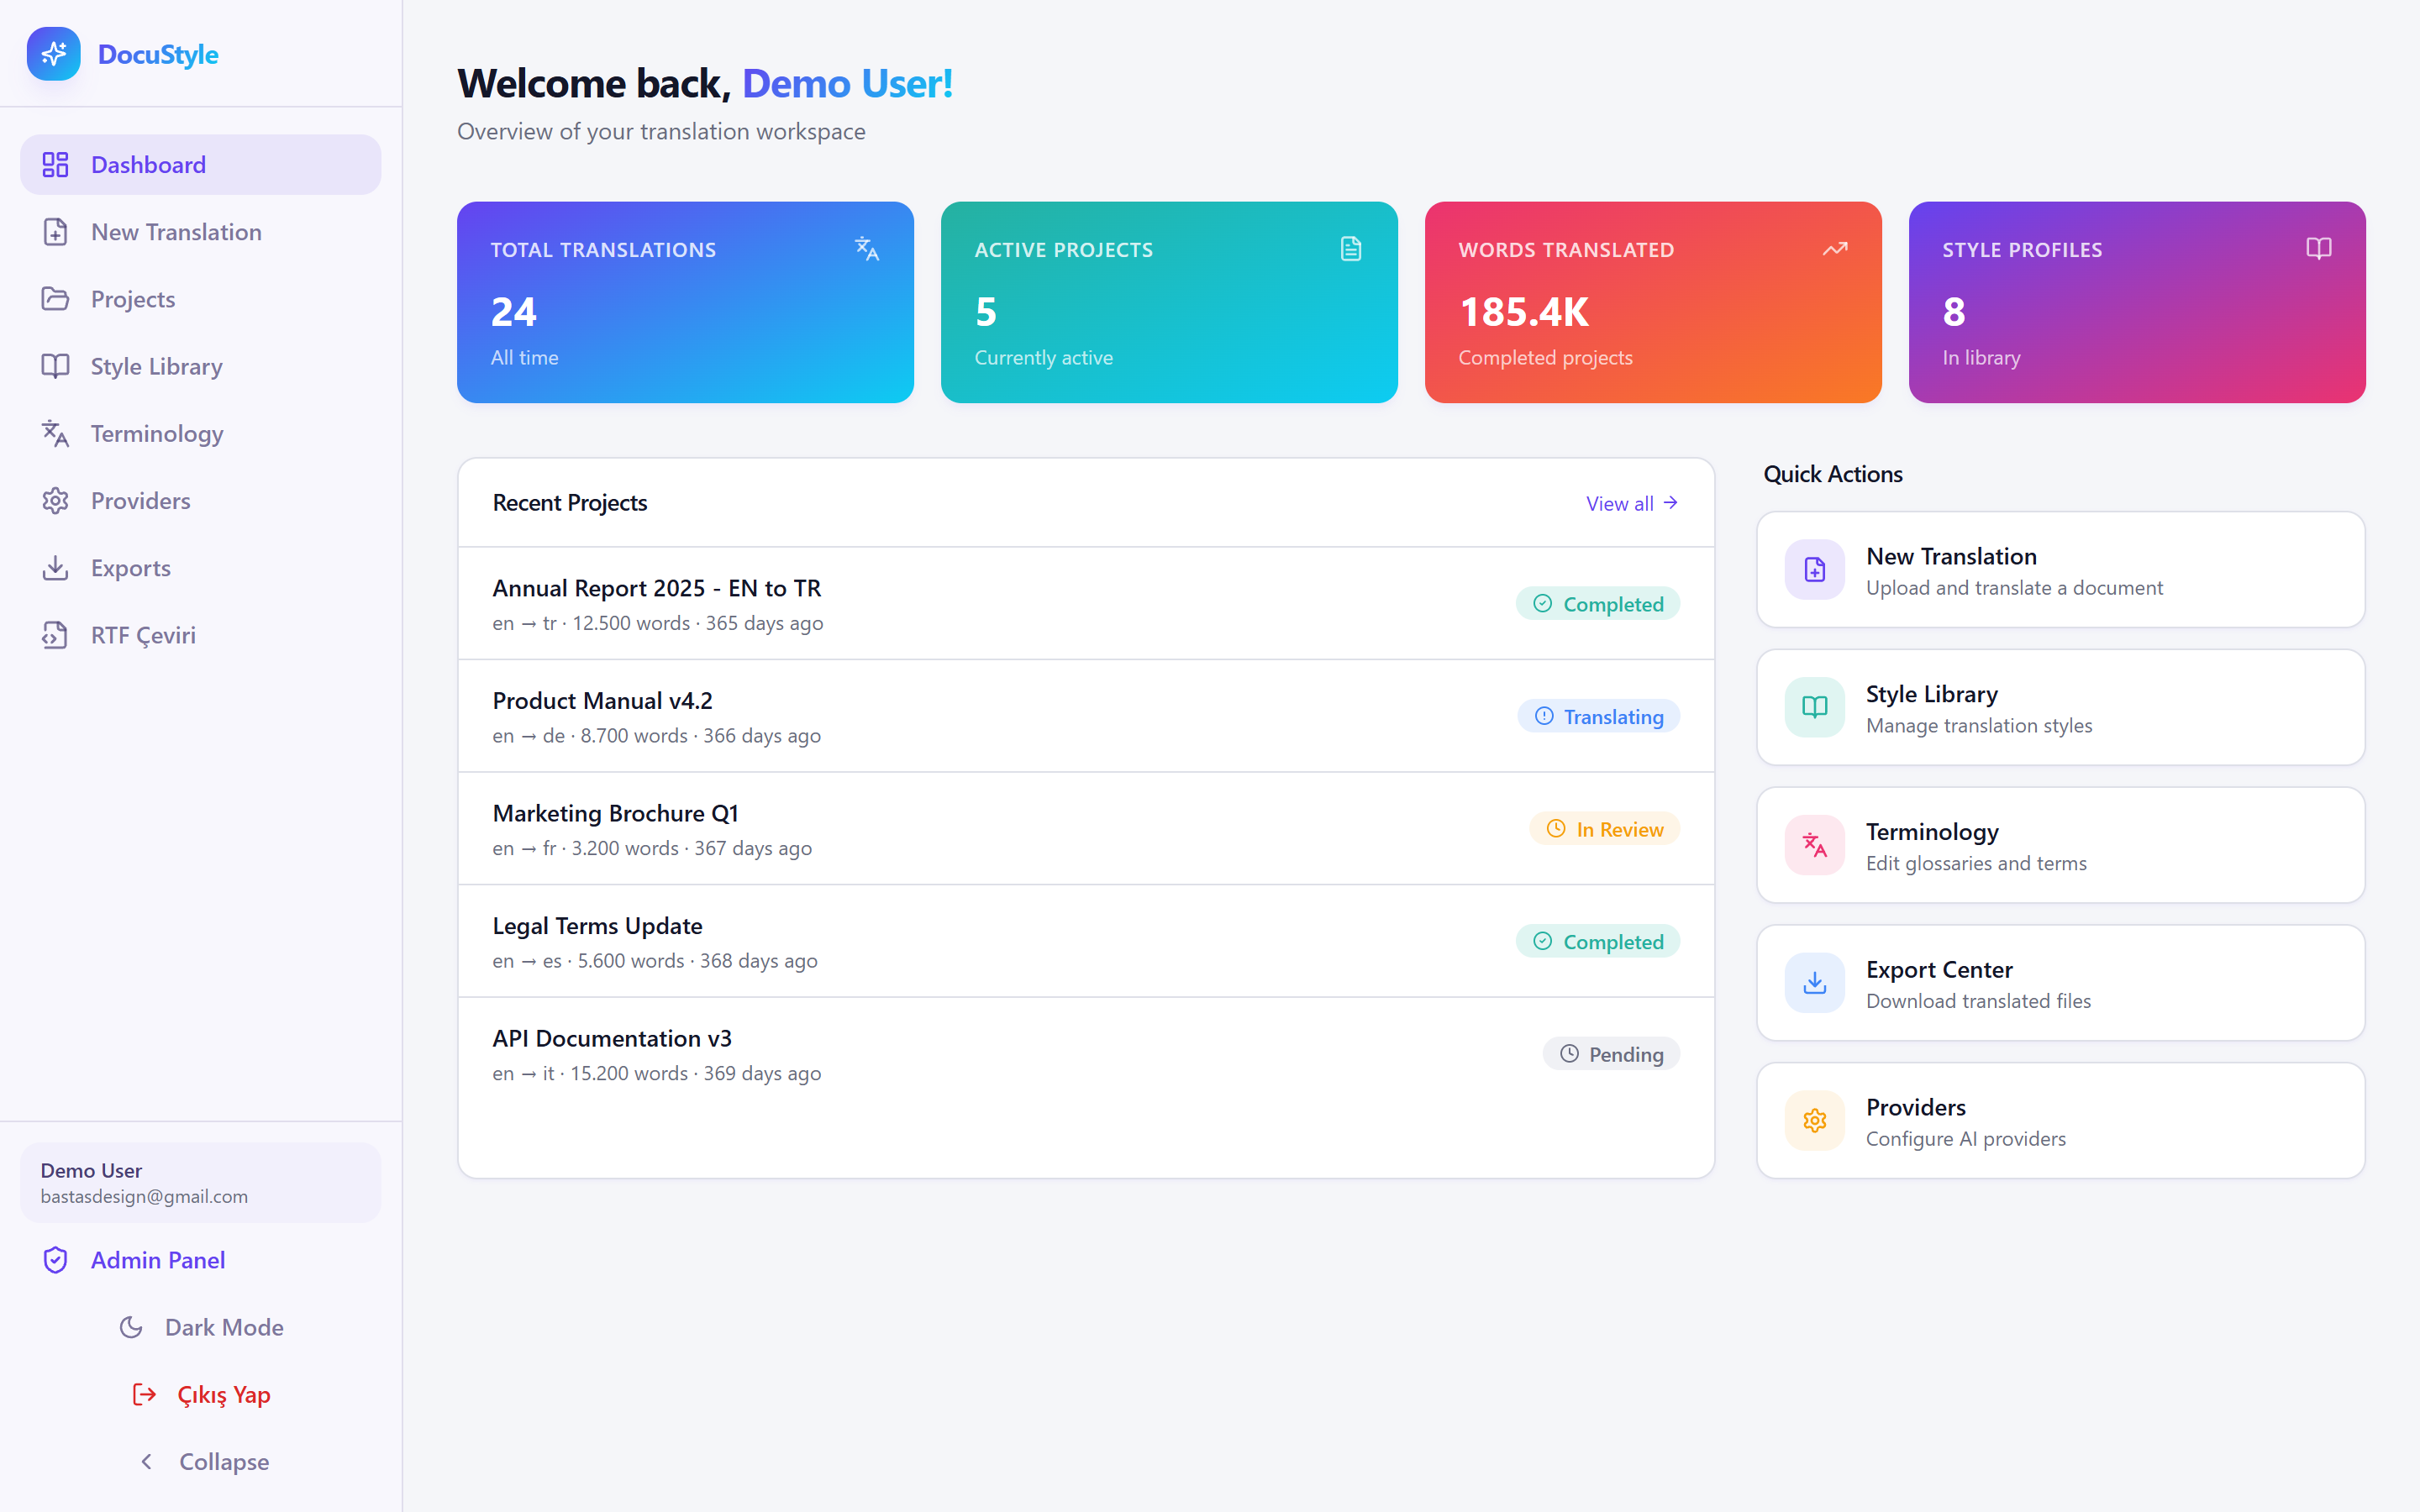The height and width of the screenshot is (1512, 2420).
Task: Open the Providers gear icon
Action: (55, 500)
